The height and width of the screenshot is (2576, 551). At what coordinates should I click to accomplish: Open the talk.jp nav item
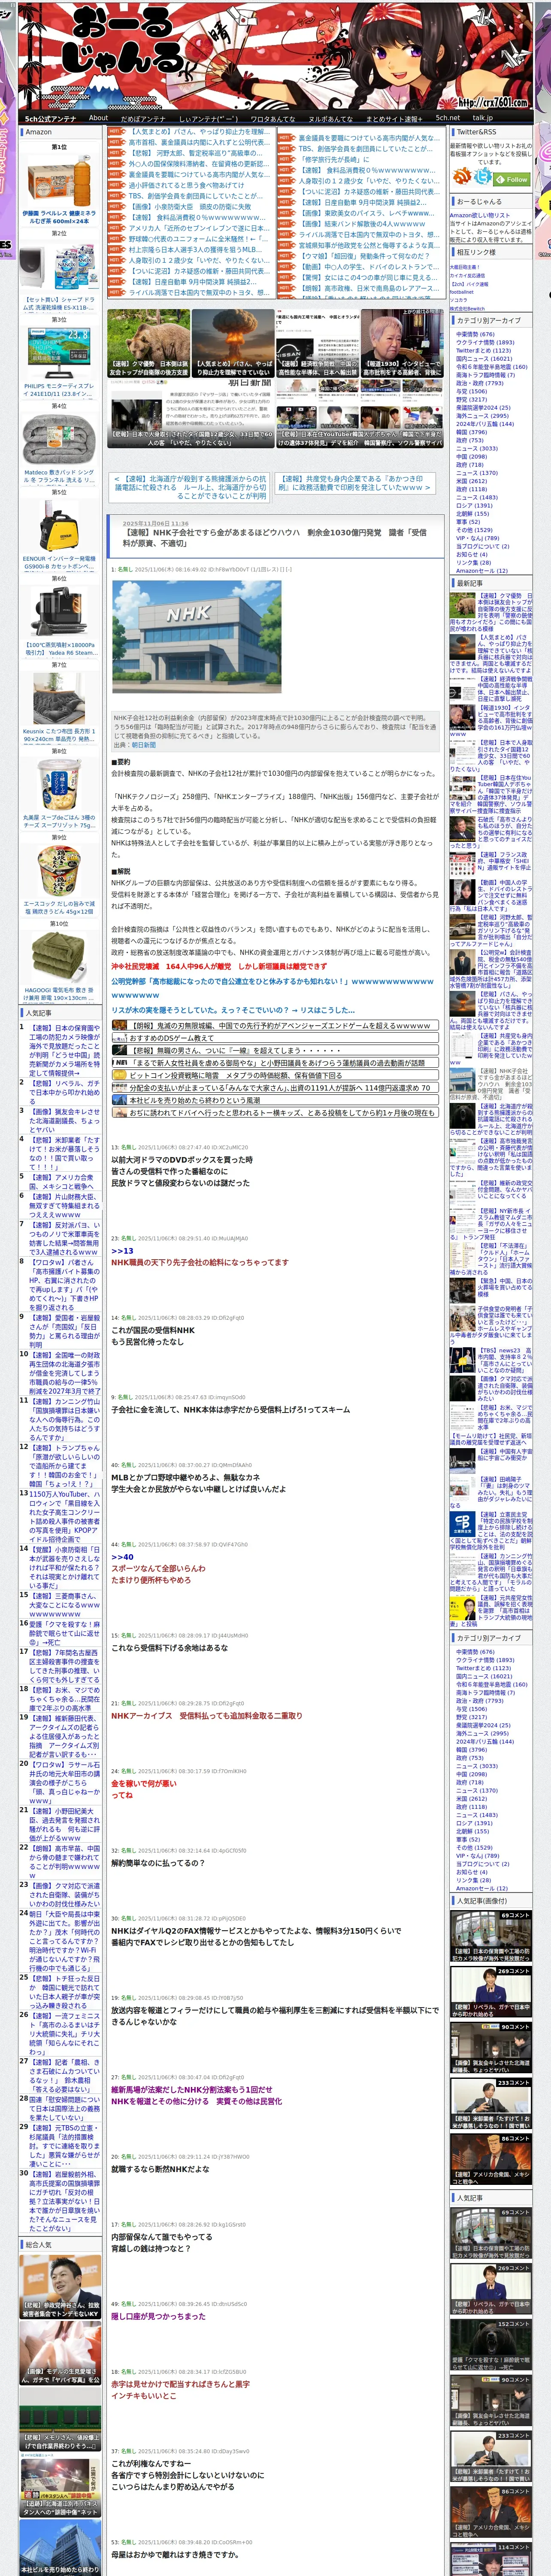click(483, 118)
